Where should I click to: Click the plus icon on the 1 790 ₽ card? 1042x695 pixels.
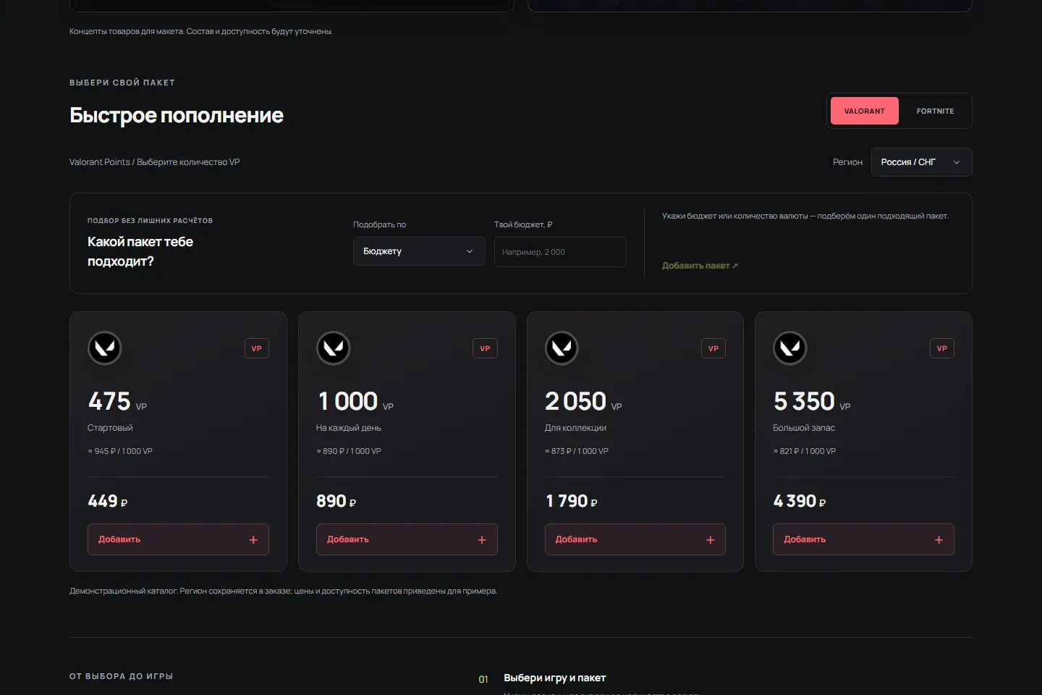(x=710, y=540)
